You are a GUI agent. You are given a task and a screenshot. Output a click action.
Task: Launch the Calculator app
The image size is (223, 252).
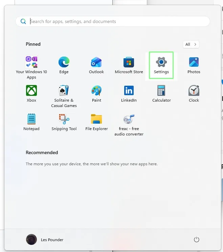tap(161, 93)
